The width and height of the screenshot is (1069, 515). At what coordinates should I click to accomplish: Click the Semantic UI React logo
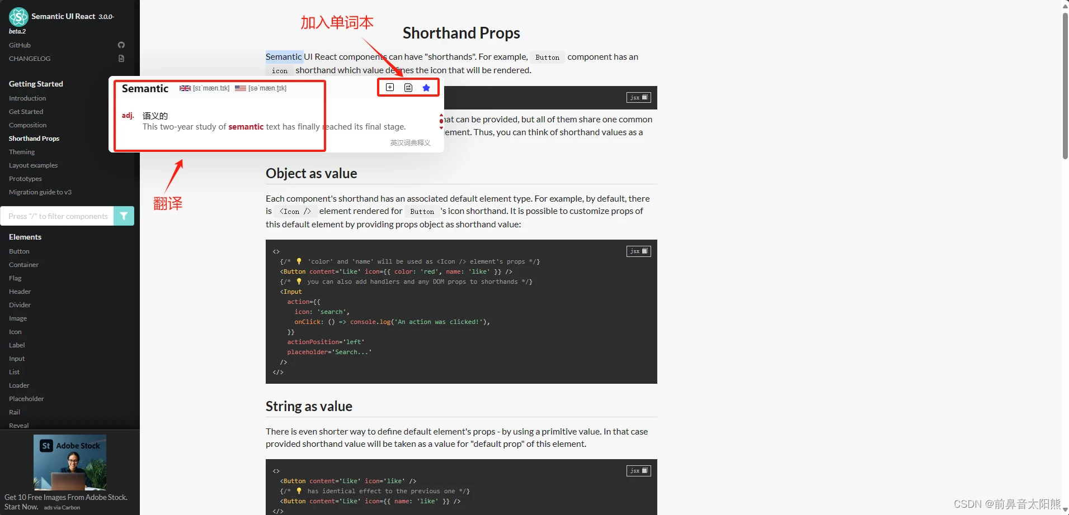pos(18,17)
